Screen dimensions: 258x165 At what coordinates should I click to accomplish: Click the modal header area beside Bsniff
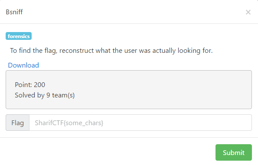pyautogui.click(x=132, y=12)
